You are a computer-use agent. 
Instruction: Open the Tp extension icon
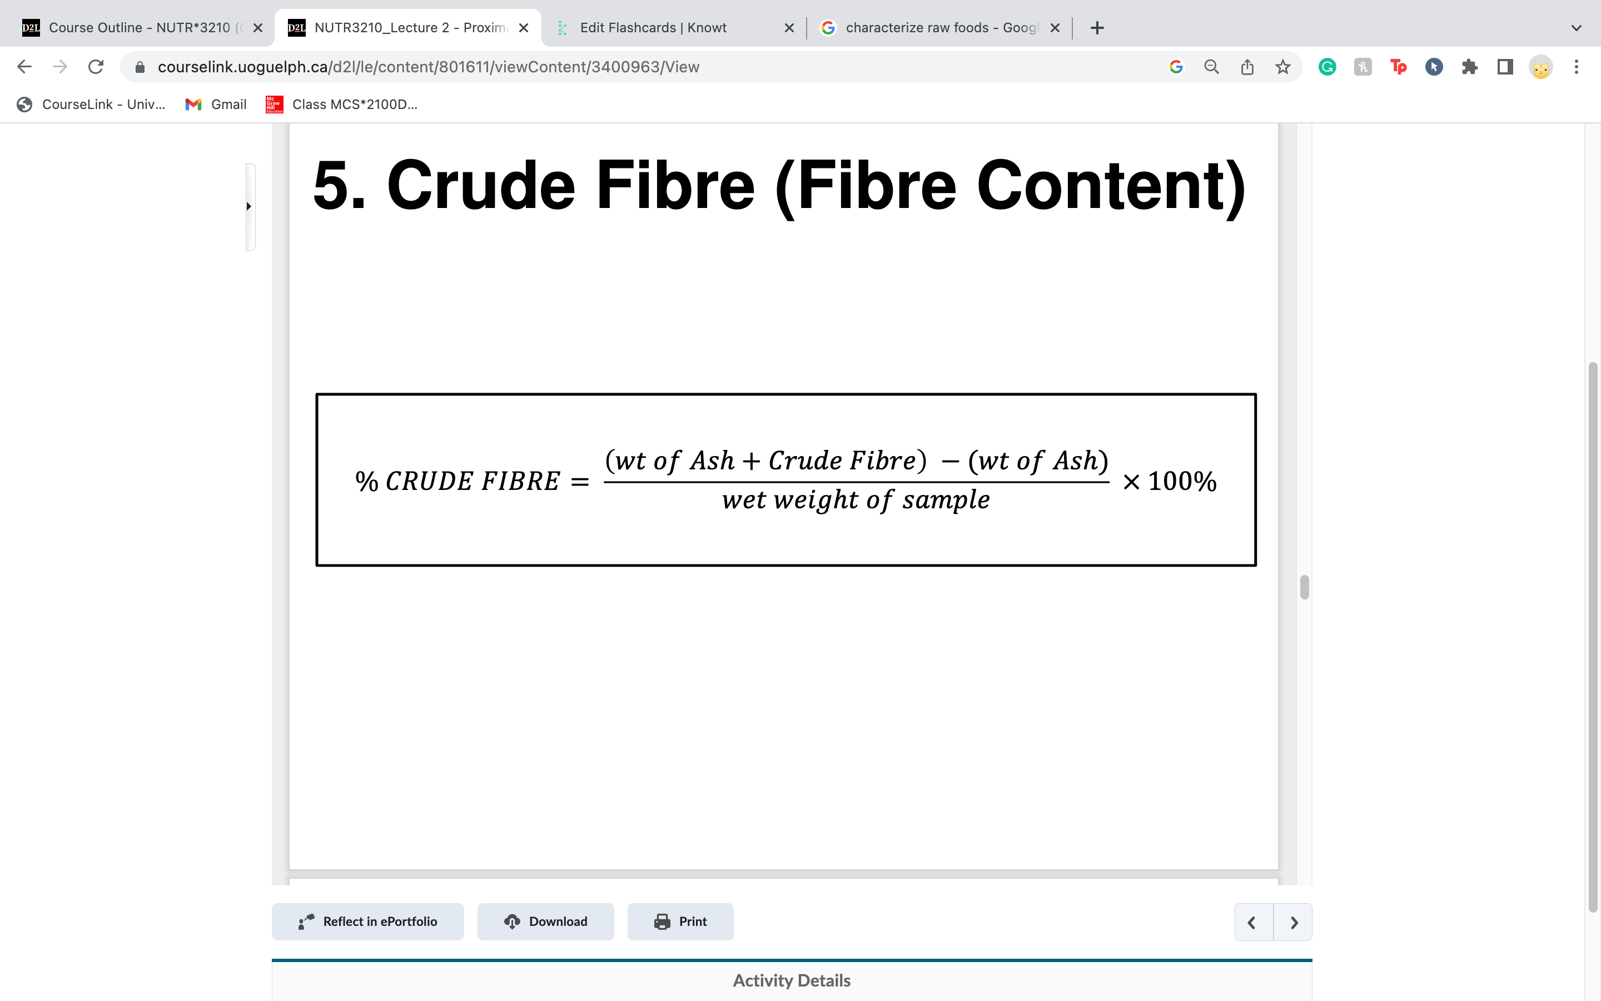pyautogui.click(x=1399, y=66)
